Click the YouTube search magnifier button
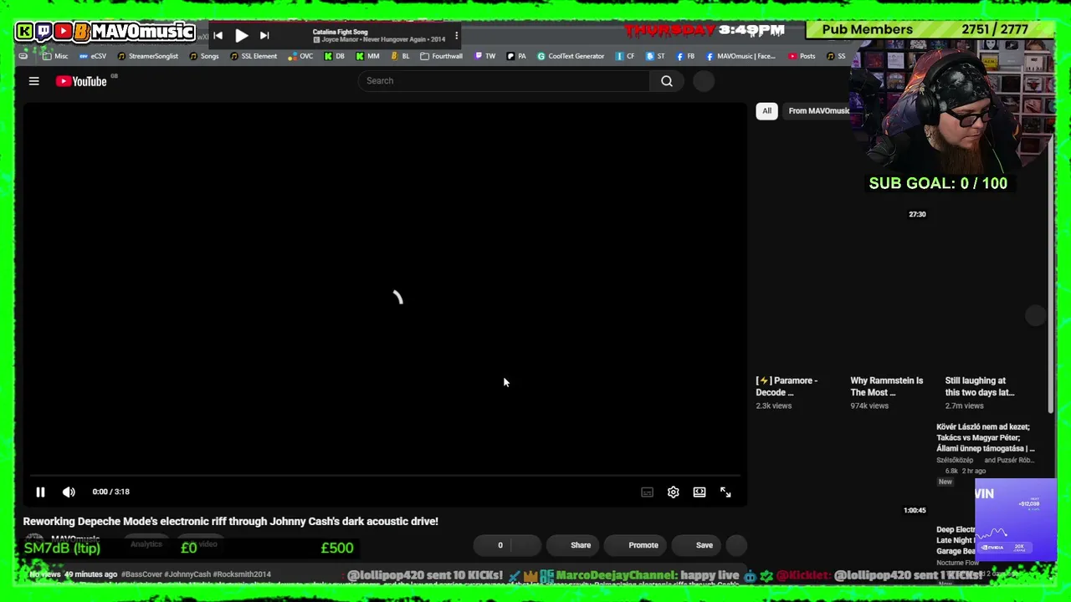Screen dimensions: 1071x602 pos(667,81)
